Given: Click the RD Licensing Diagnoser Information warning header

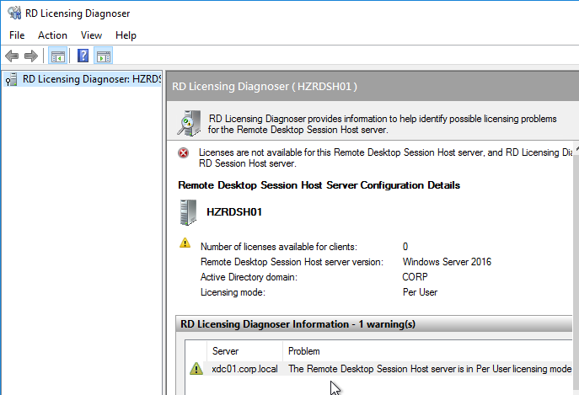Looking at the screenshot, I should [373, 324].
